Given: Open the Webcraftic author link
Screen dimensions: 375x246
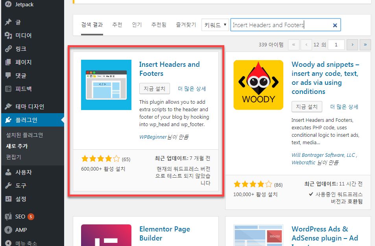Looking at the screenshot, I should tap(303, 163).
